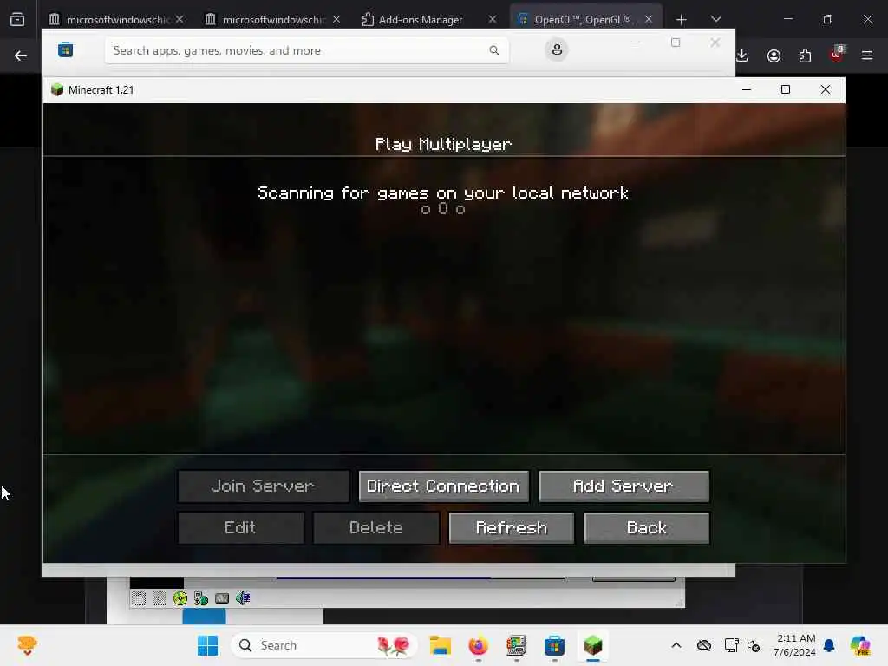Image resolution: width=888 pixels, height=666 pixels.
Task: Click the Microsoft Store logo icon
Action: [x=66, y=50]
